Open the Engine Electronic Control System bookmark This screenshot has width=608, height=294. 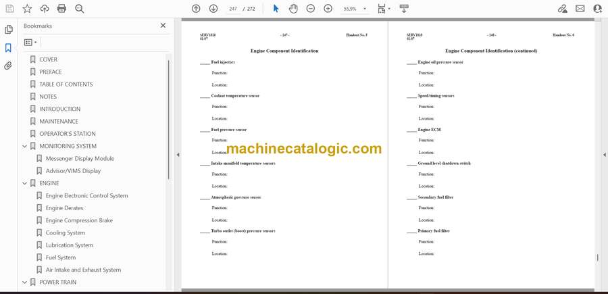(x=86, y=195)
